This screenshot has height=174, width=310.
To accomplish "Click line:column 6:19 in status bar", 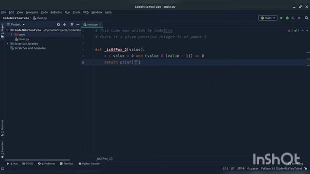I will pyautogui.click(x=225, y=169).
